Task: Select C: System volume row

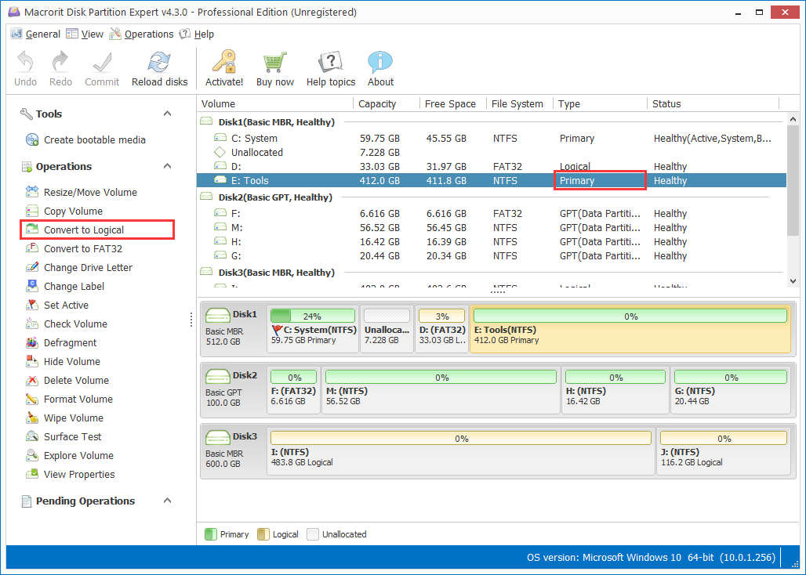Action: pos(492,138)
